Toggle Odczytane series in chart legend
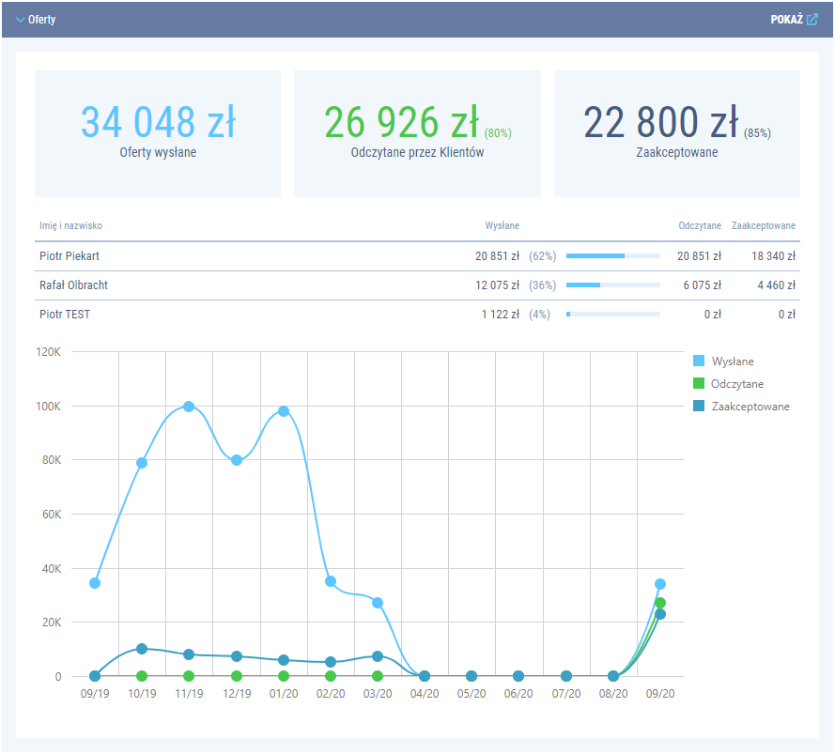Screen dimensions: 835x754 point(699,384)
